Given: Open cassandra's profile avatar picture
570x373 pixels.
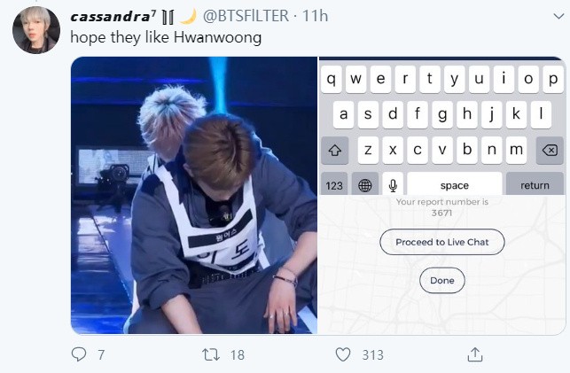Looking at the screenshot, I should click(36, 30).
